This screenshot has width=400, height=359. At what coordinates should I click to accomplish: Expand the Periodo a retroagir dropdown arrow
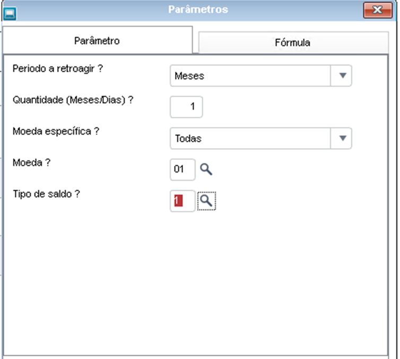[x=342, y=75]
